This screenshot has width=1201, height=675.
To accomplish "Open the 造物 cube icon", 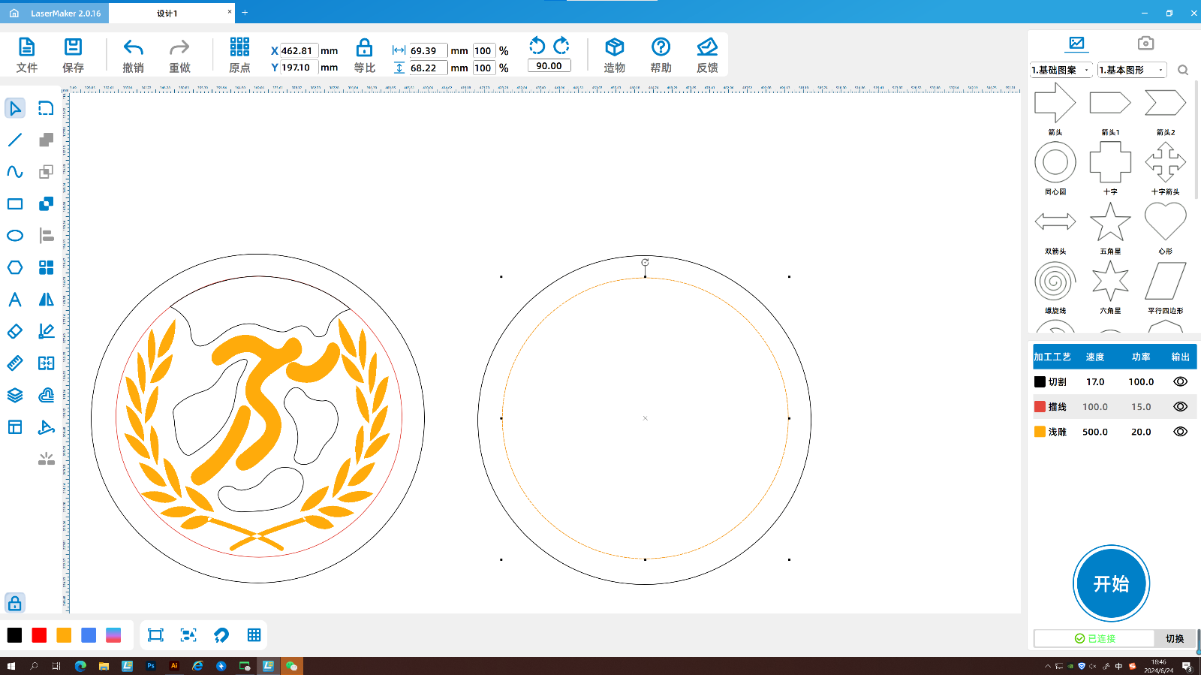I will (x=614, y=48).
